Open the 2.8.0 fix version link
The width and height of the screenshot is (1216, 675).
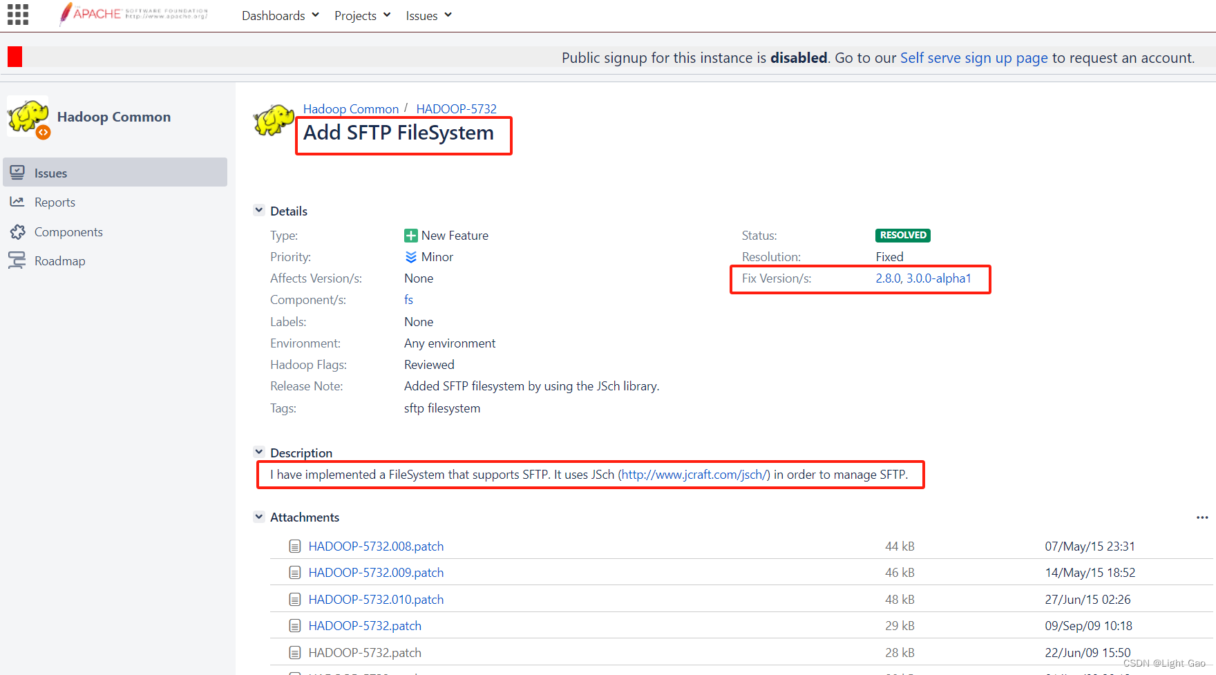pos(886,278)
